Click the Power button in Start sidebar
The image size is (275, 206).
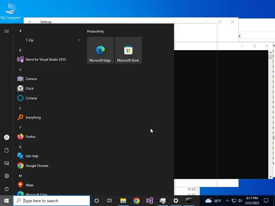click(7, 189)
